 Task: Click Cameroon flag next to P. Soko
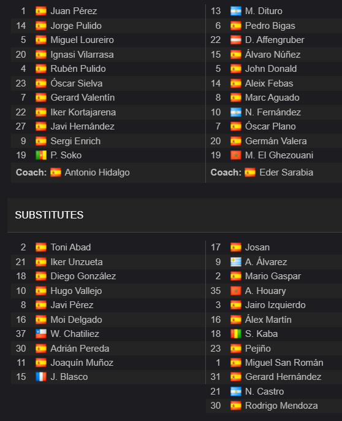point(41,155)
